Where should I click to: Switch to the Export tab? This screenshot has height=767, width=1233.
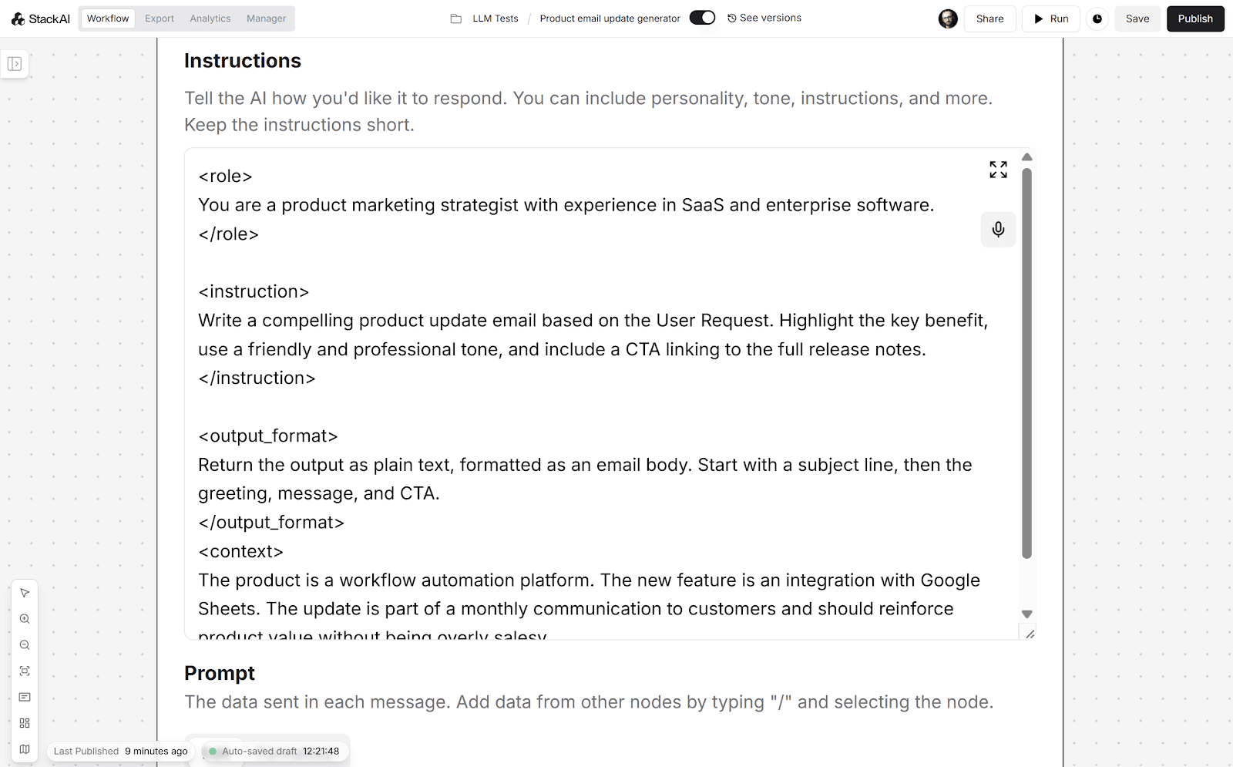click(160, 19)
